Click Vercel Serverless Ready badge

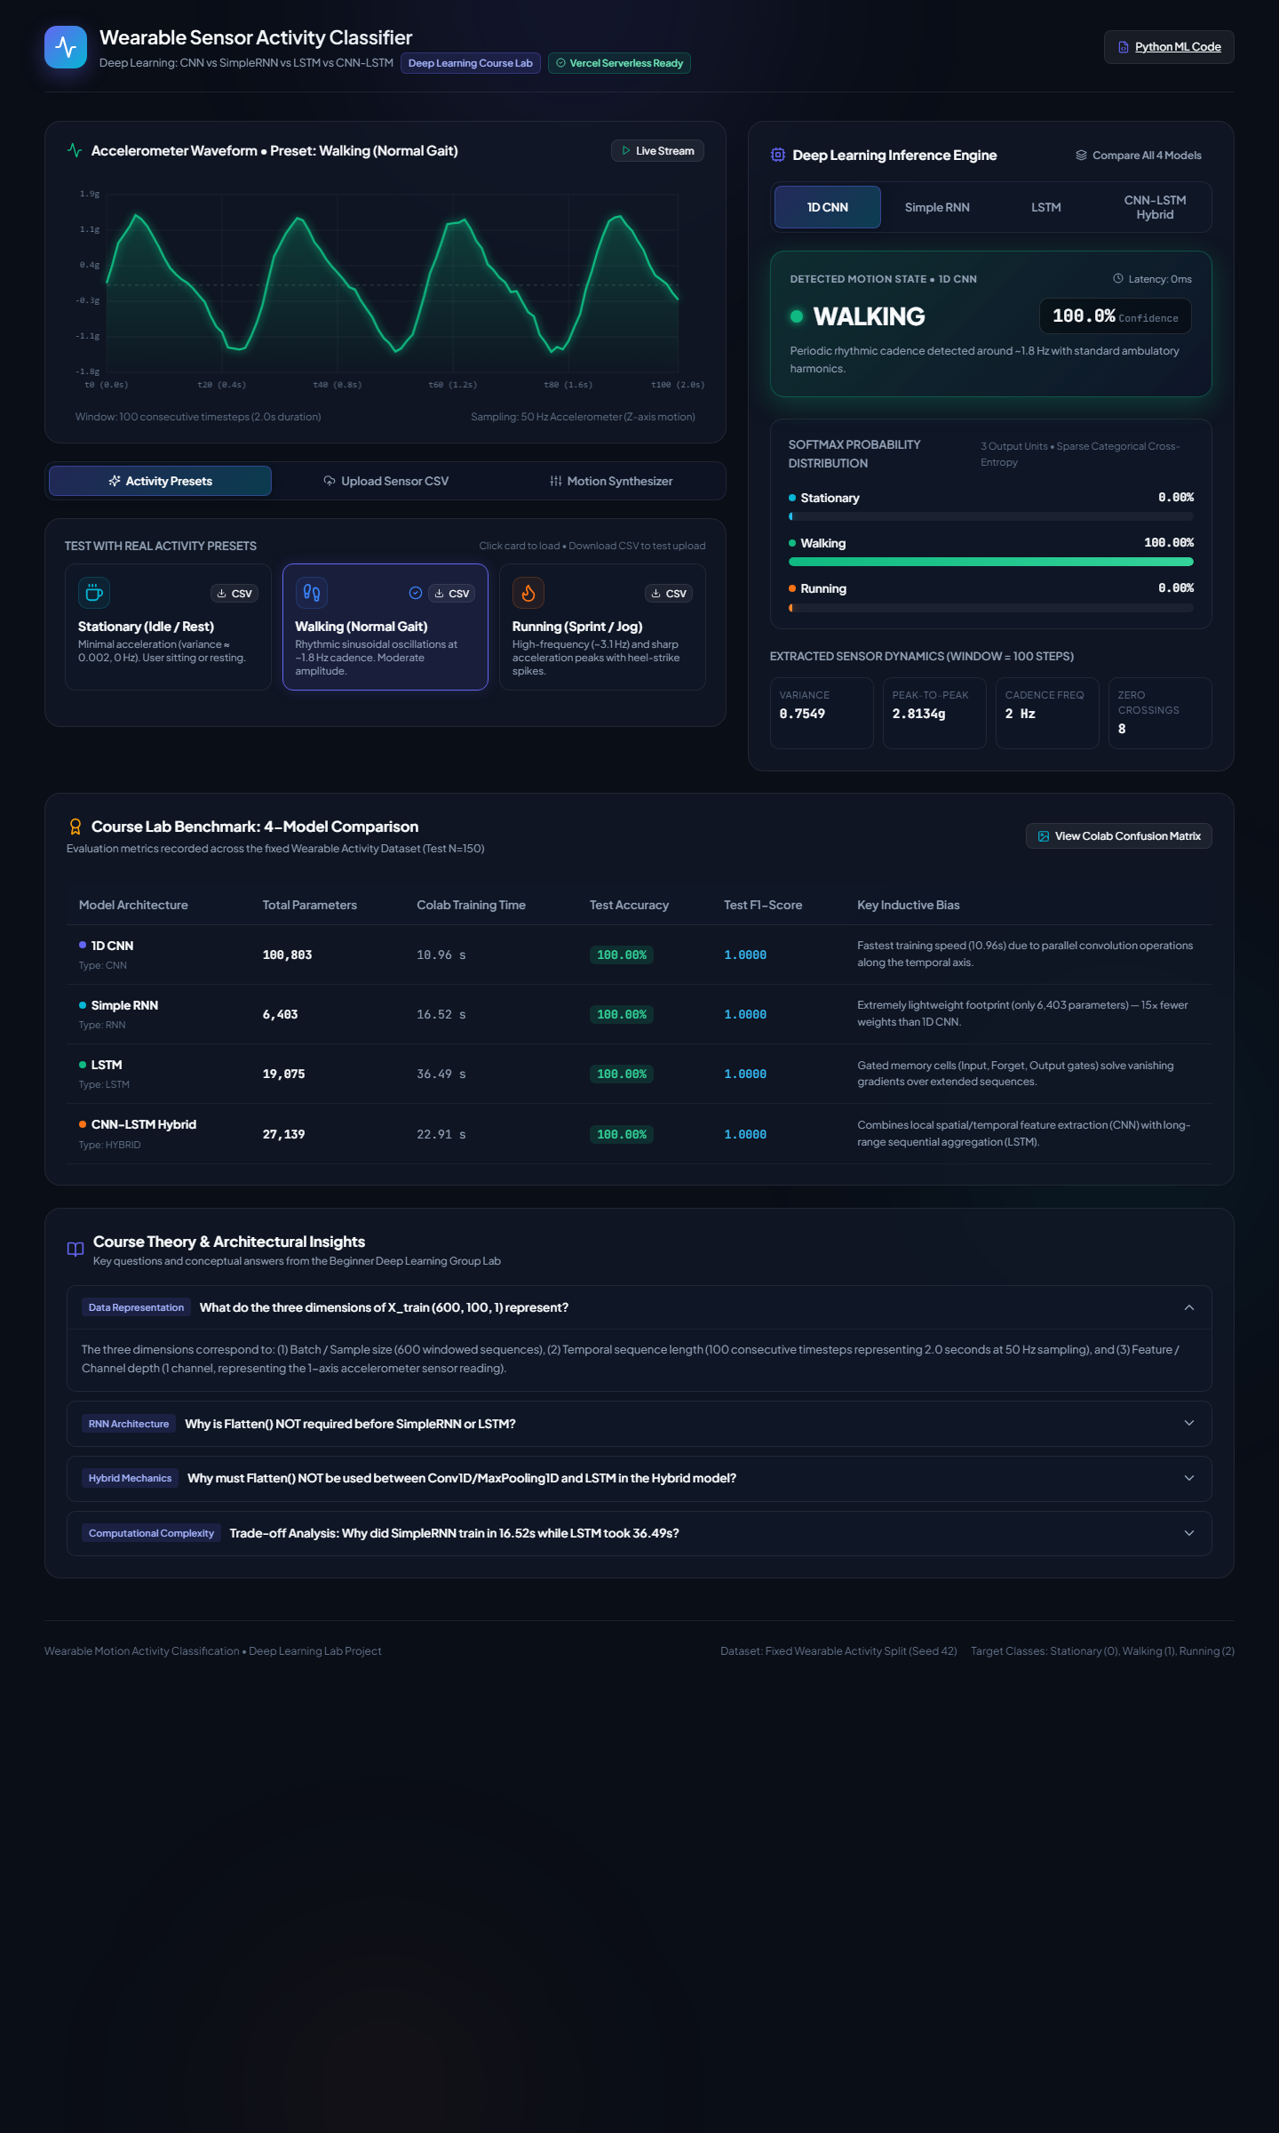pos(619,63)
